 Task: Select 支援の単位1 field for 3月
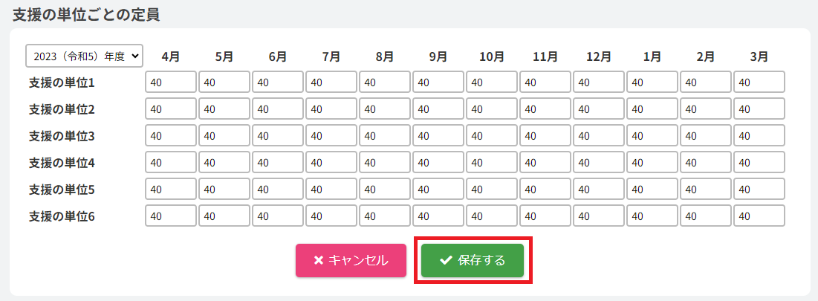click(759, 82)
